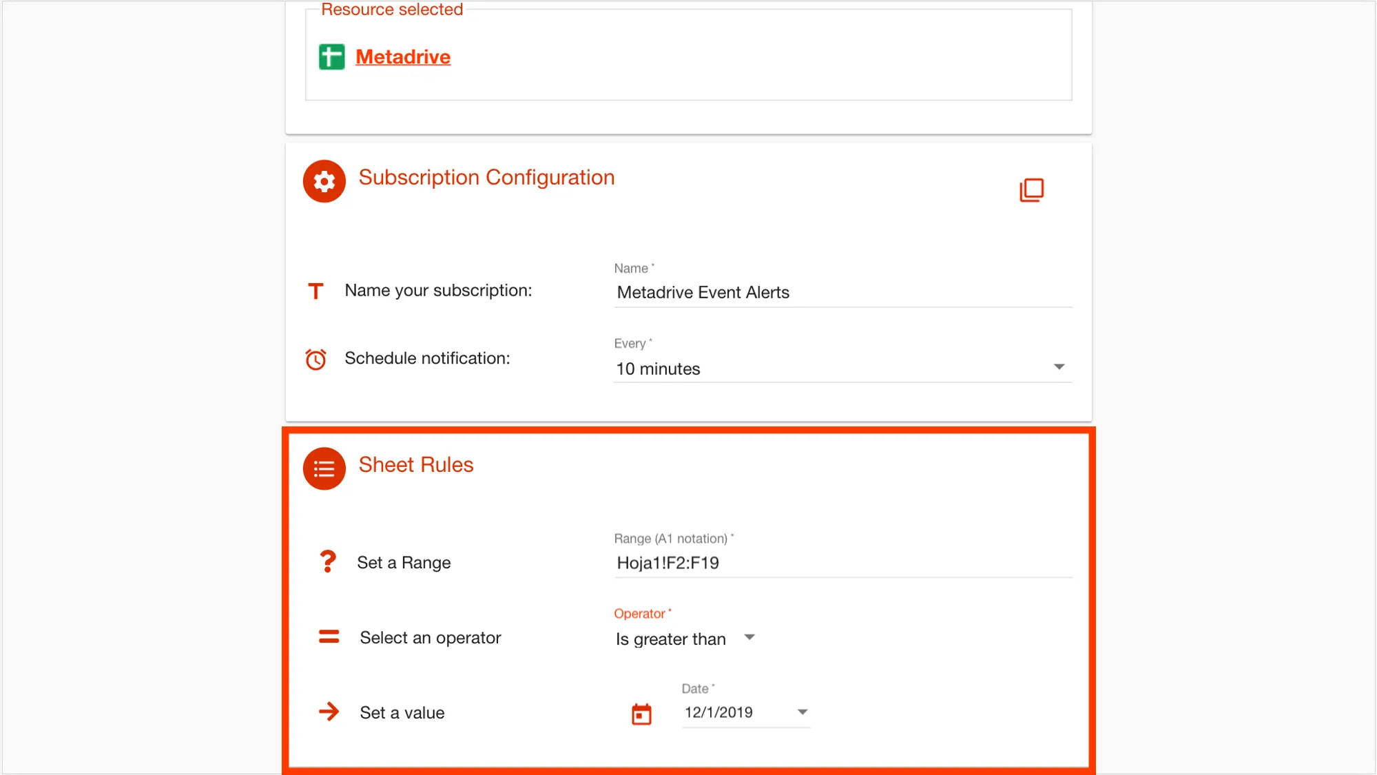Edit the Name field with Metadrive Event Alerts

[x=842, y=292]
